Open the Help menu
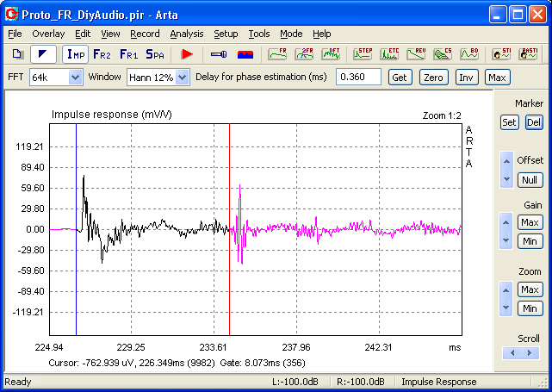Viewport: 552px width, 392px height. click(x=322, y=34)
